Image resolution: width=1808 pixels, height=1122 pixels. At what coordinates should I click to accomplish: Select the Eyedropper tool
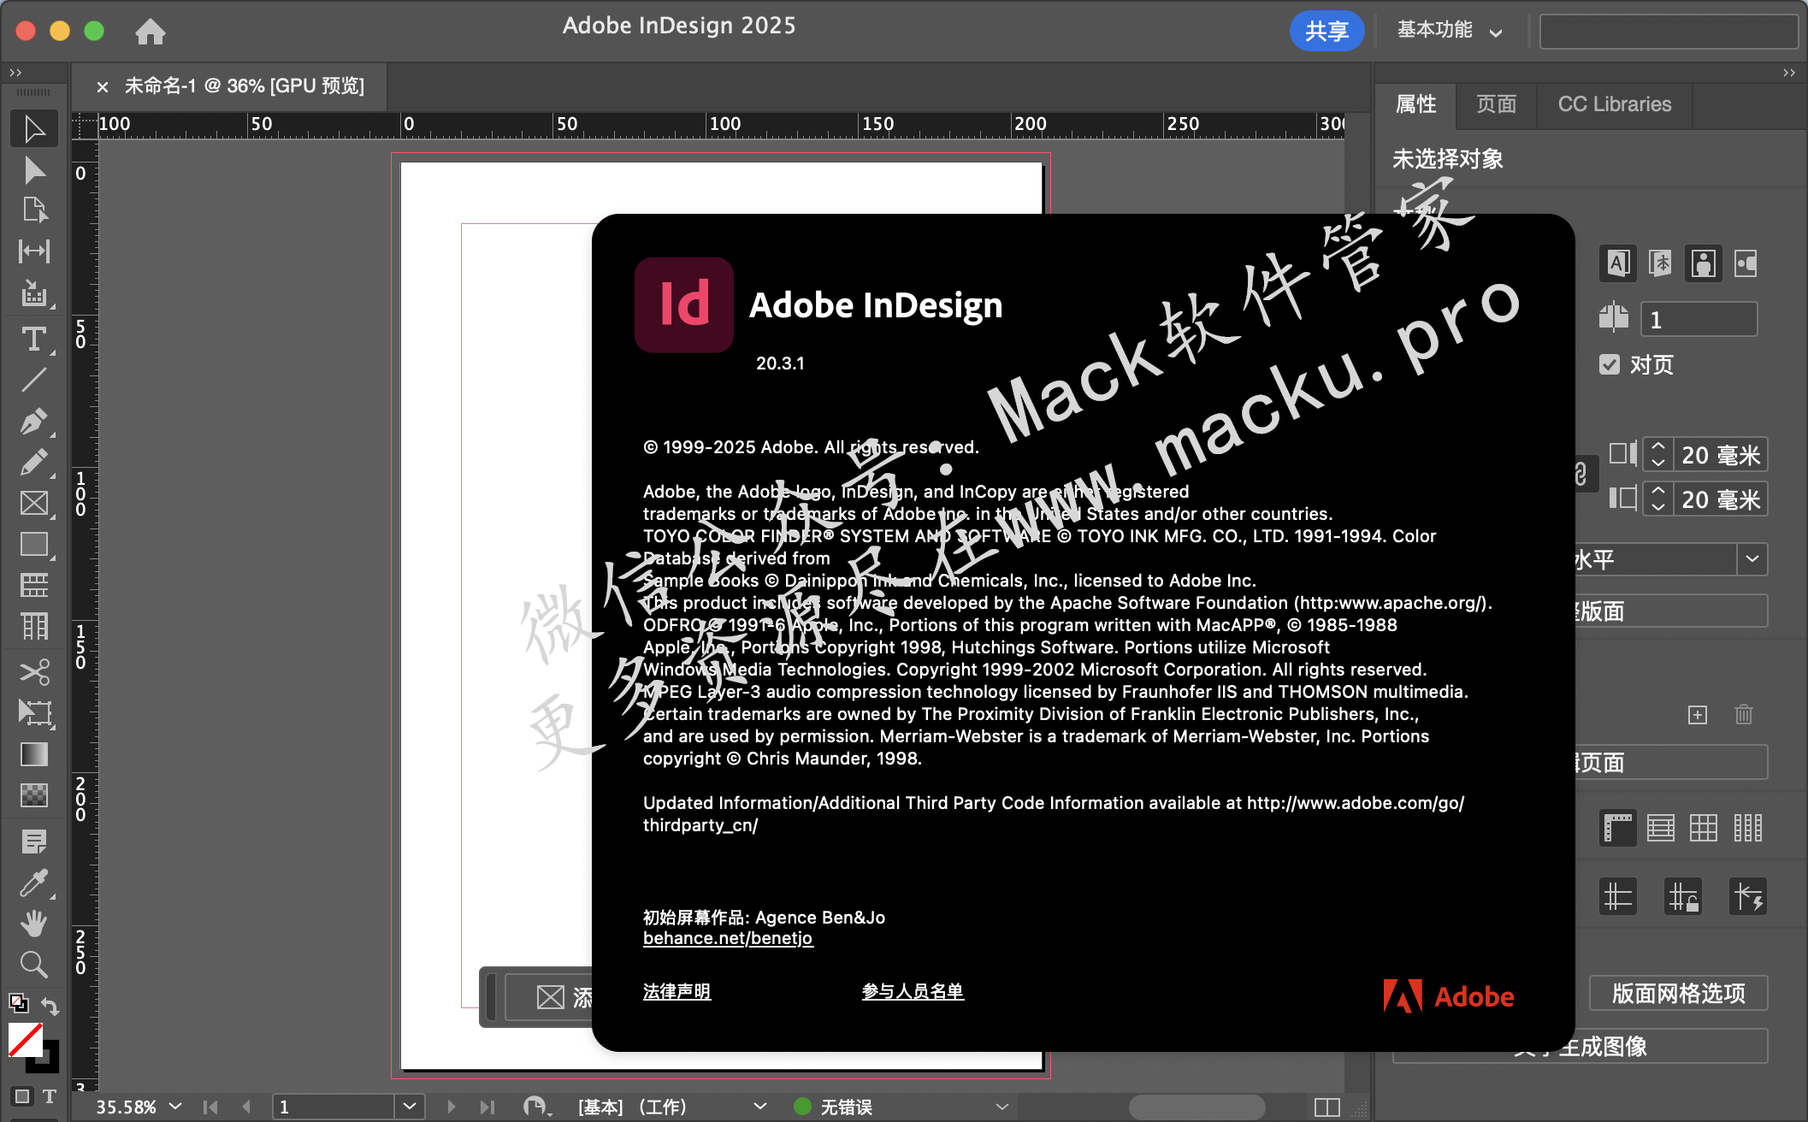click(34, 883)
